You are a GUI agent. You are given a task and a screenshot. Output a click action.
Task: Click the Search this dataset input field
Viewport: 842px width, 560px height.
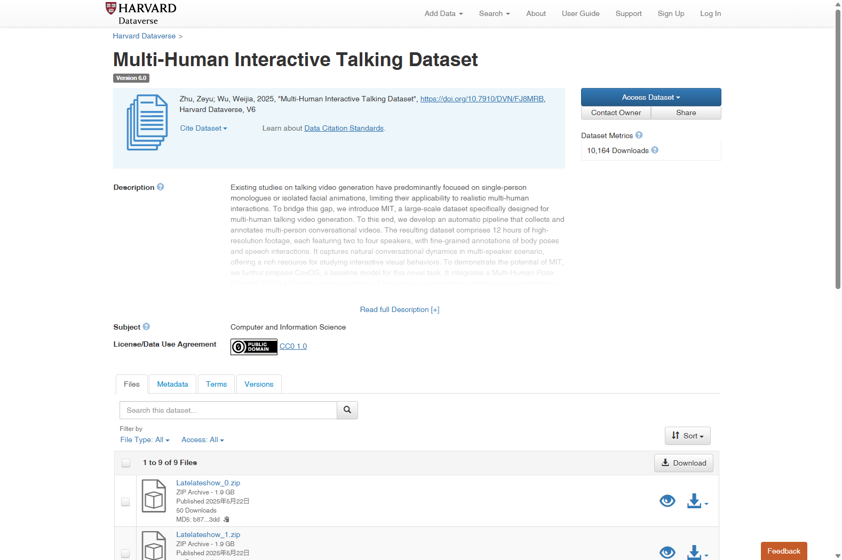(x=228, y=410)
